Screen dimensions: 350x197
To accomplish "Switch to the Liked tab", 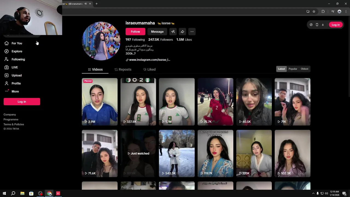I will (149, 69).
